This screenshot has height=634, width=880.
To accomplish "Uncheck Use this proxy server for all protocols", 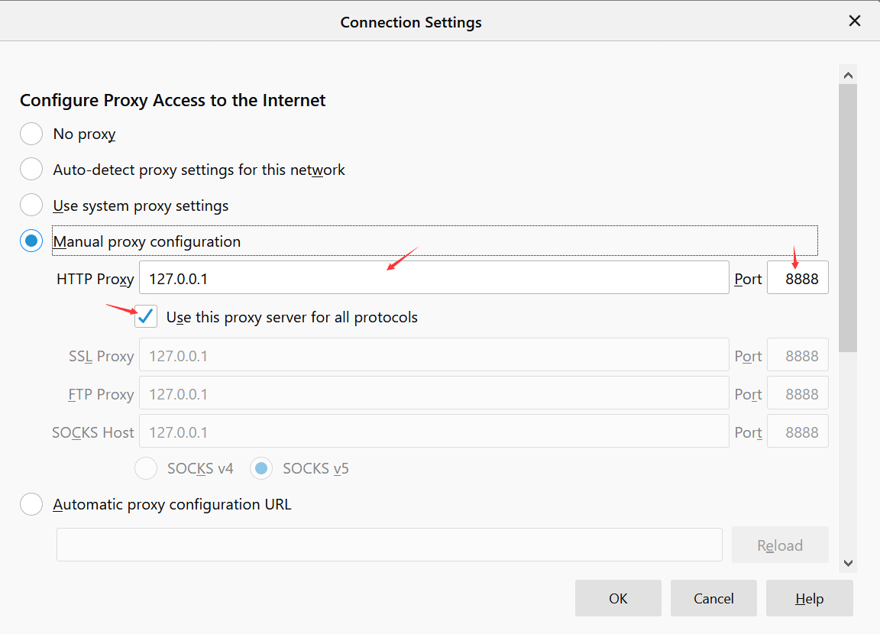I will [x=146, y=317].
